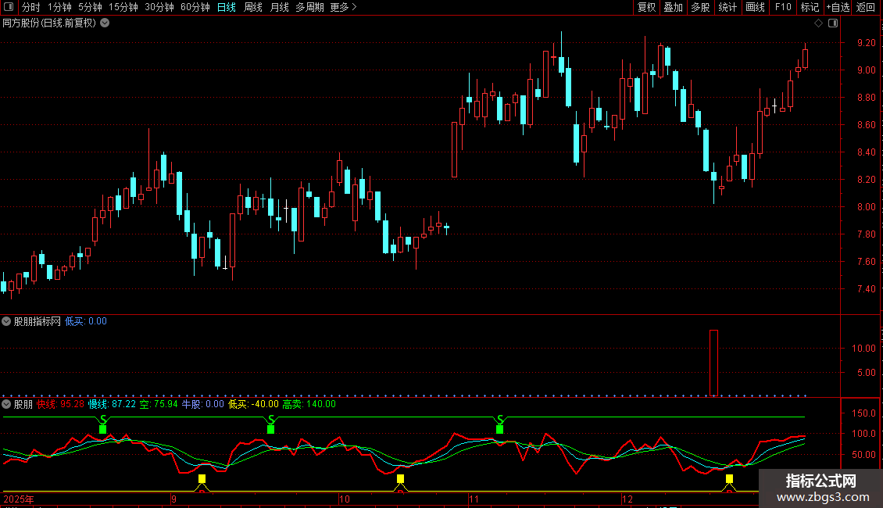Screen dimensions: 883x508
Task: Click the 返回 back button
Action: coord(866,7)
